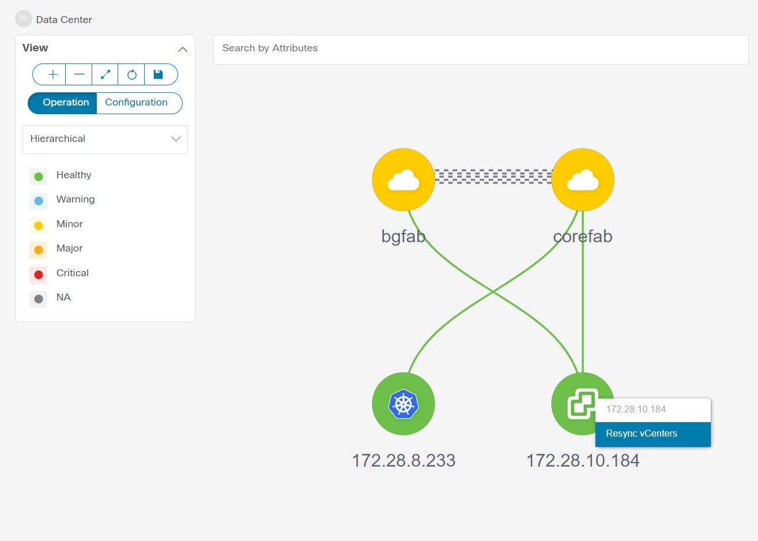Viewport: 758px width, 541px height.
Task: Click the NA legend label
Action: 63,297
